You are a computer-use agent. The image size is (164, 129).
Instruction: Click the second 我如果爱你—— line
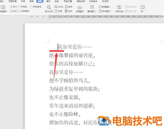click(66, 72)
